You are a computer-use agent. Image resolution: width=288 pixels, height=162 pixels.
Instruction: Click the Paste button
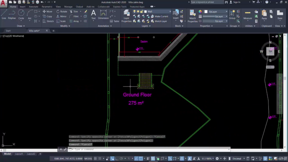click(x=264, y=15)
